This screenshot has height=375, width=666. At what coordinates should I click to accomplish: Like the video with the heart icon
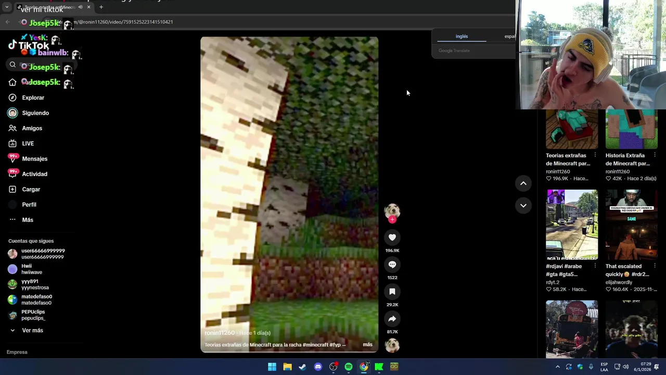click(x=392, y=238)
